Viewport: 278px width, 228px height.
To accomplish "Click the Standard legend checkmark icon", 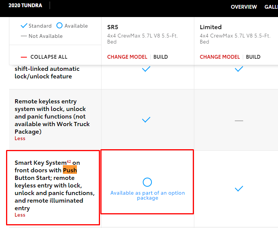I will (24, 26).
